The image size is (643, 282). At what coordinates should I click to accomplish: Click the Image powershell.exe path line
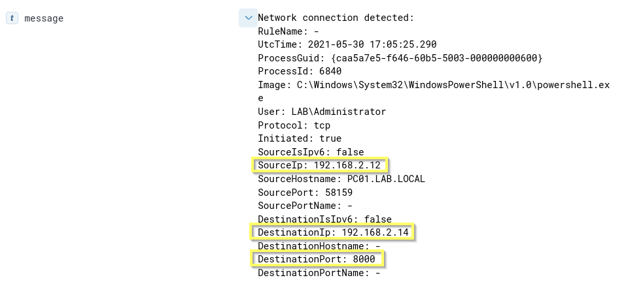[433, 85]
